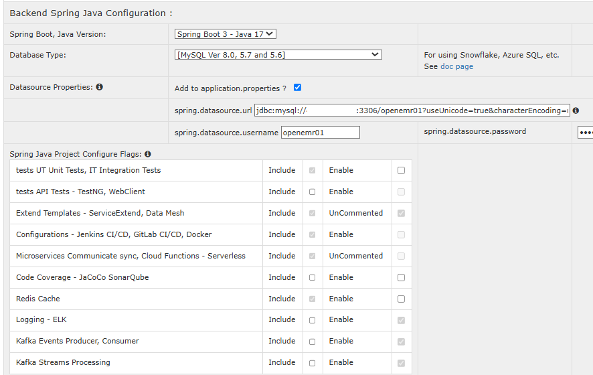Click info icon beside Spring Java Project Configure Flags
593x375 pixels.
(148, 154)
